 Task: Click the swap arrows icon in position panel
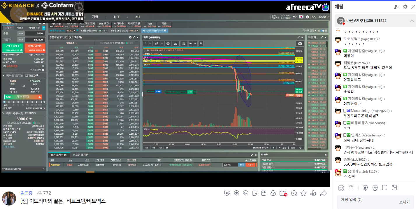[x=24, y=86]
